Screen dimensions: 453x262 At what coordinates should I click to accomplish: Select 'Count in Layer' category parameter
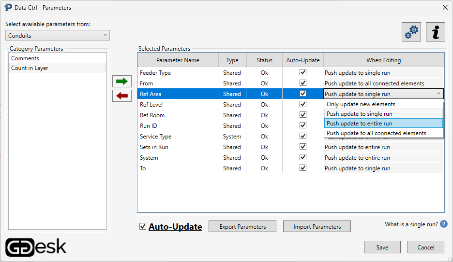coord(30,68)
